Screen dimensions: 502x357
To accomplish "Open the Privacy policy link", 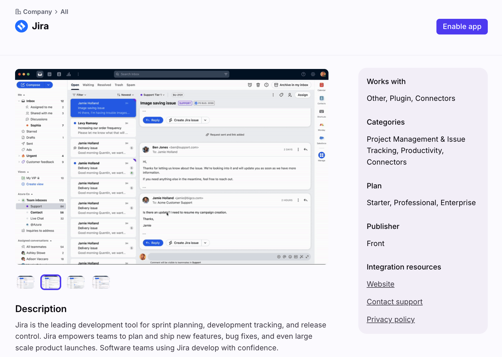I will [x=391, y=319].
